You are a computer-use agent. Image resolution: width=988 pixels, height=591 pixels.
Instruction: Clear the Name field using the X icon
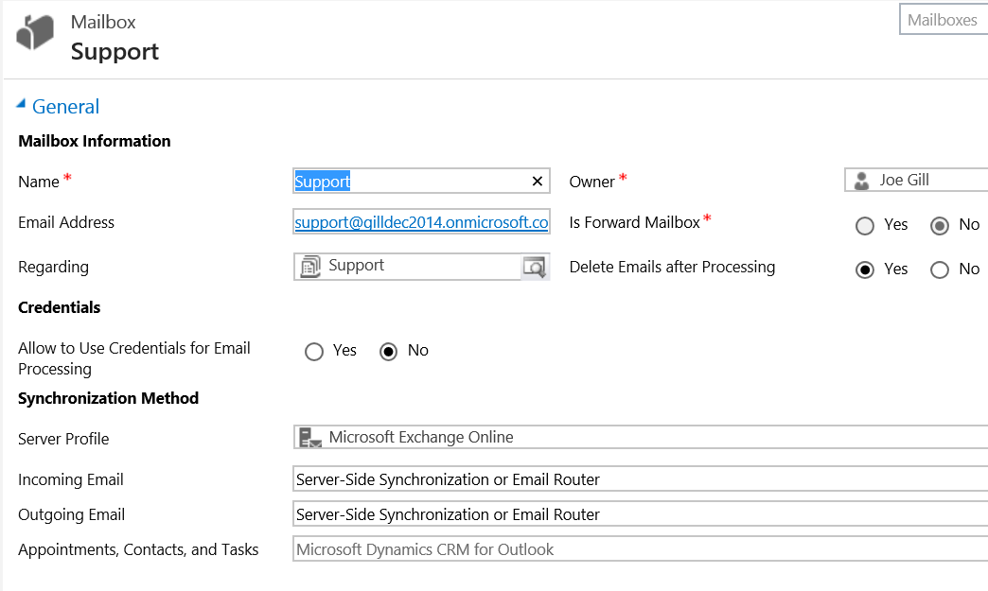coord(536,181)
